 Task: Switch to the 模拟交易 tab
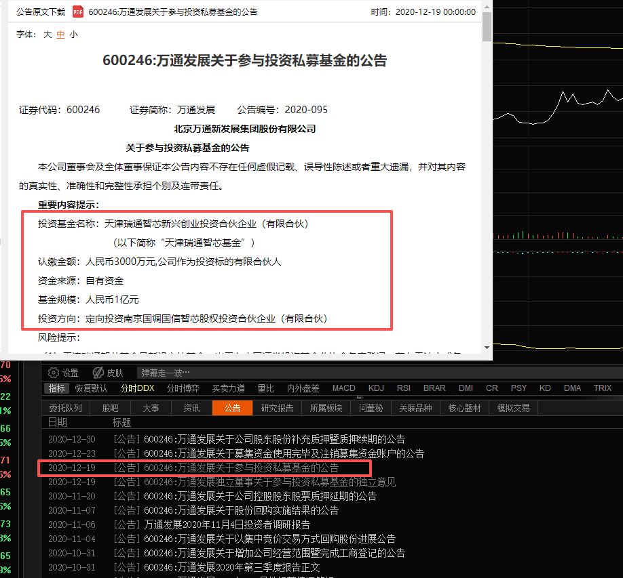[x=513, y=408]
